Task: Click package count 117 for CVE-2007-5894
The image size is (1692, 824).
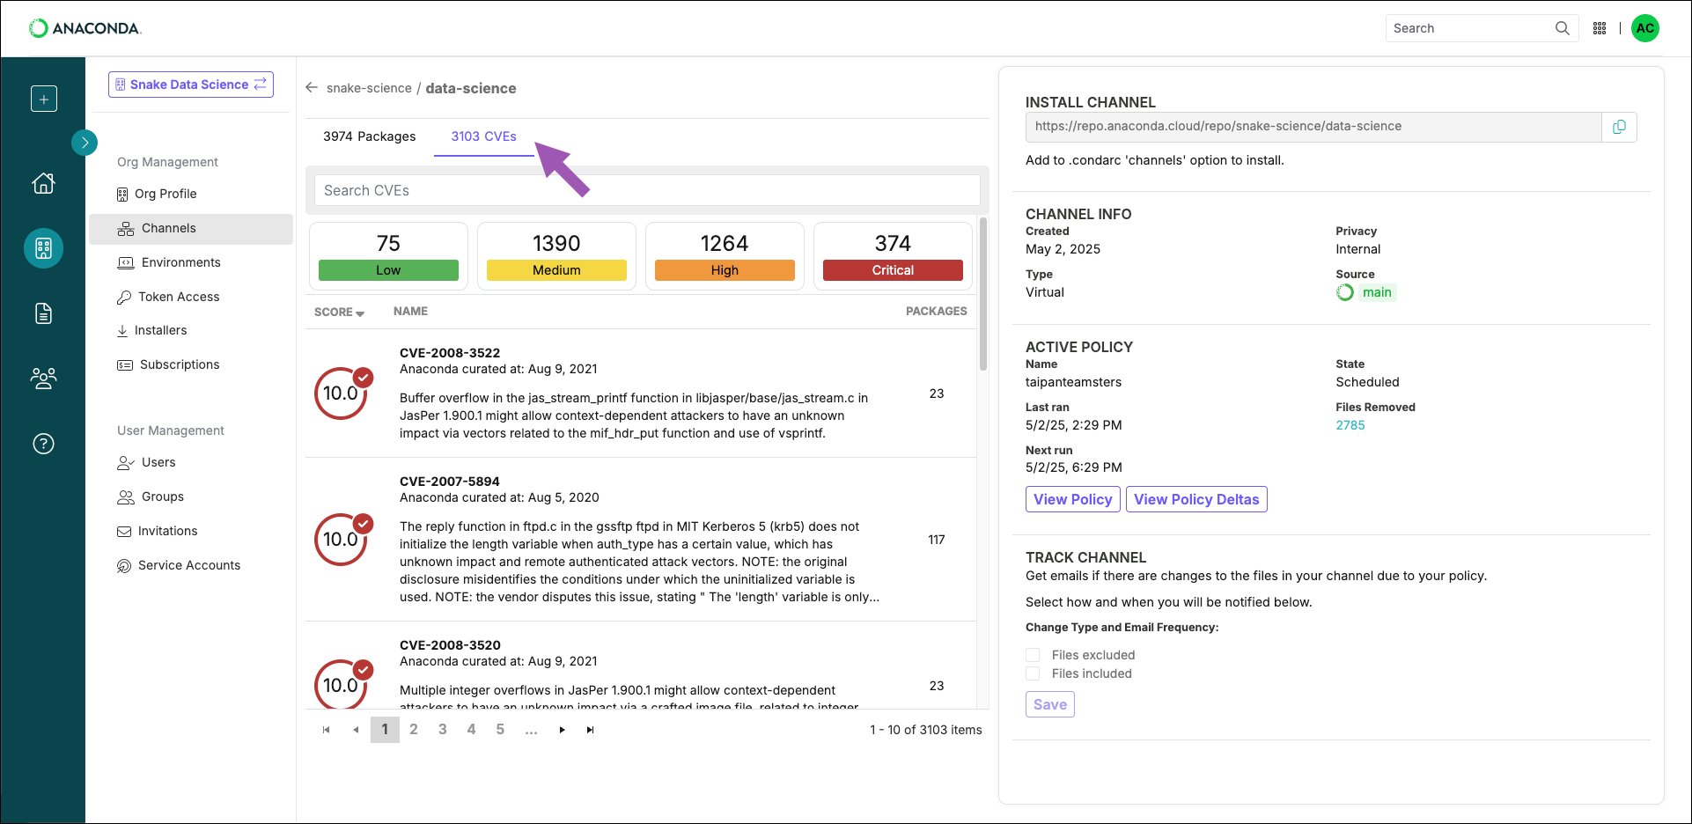Action: [x=937, y=540]
